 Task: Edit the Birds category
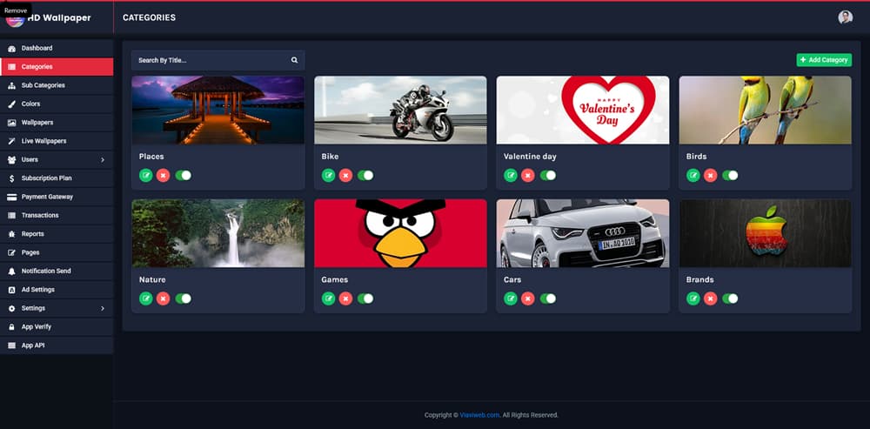pyautogui.click(x=693, y=176)
